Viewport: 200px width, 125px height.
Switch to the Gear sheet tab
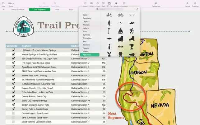point(57,10)
